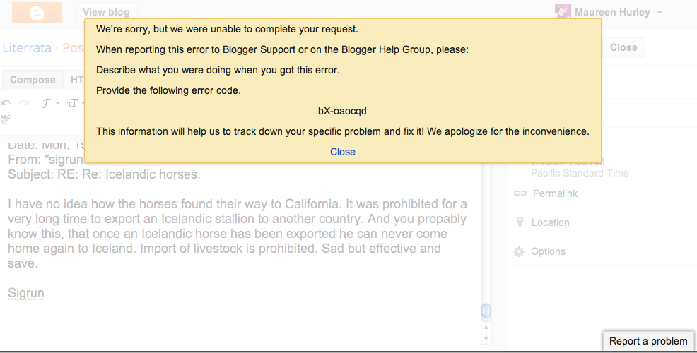
Task: Click the View blog button
Action: [x=106, y=12]
